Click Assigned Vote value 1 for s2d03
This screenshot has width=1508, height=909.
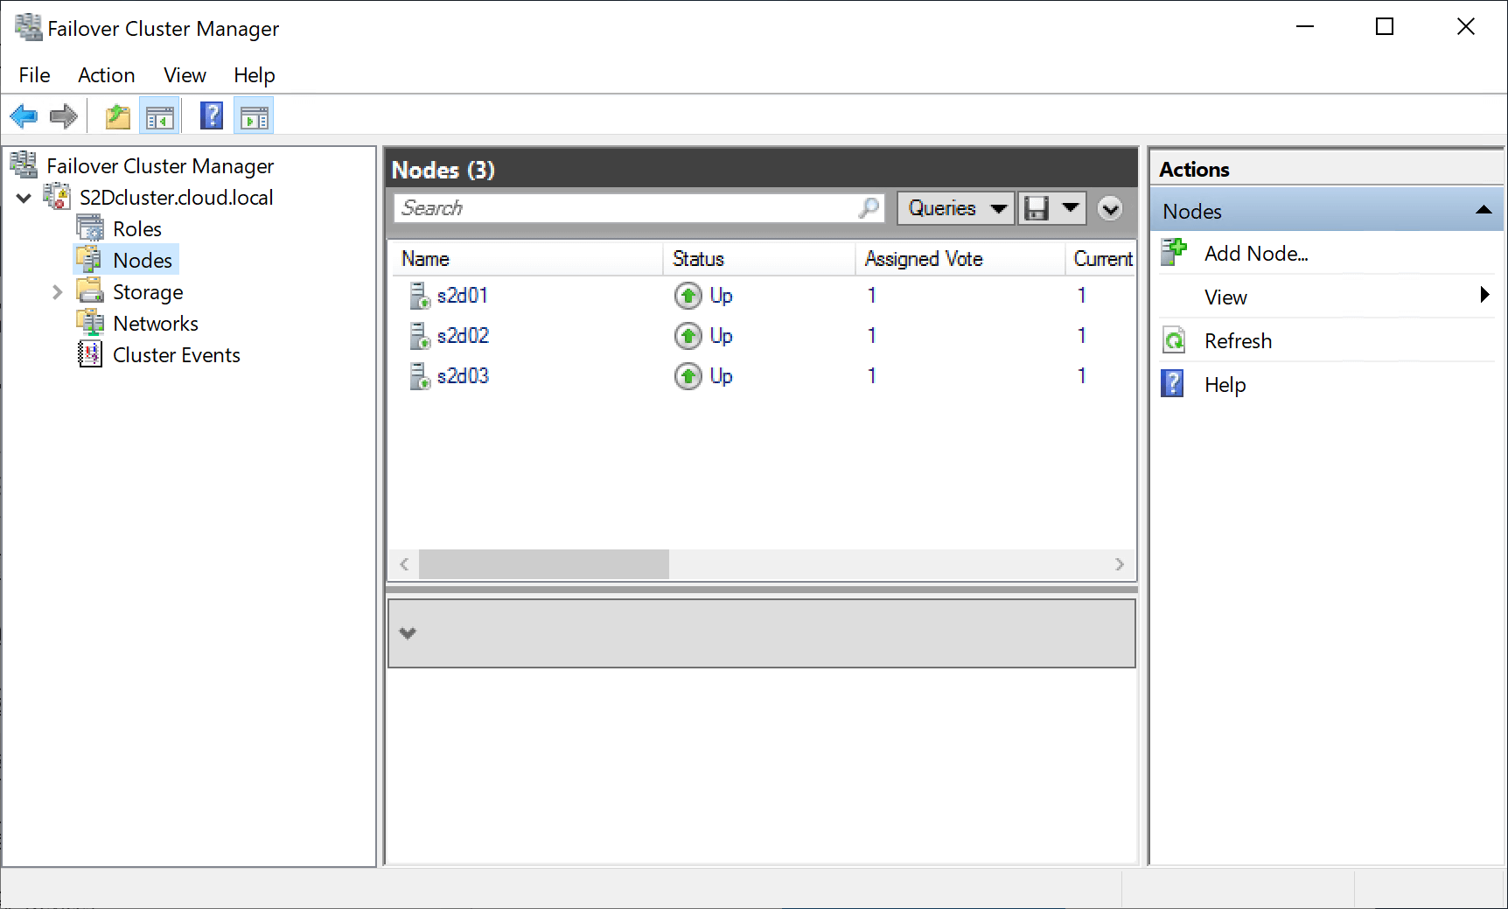[872, 376]
